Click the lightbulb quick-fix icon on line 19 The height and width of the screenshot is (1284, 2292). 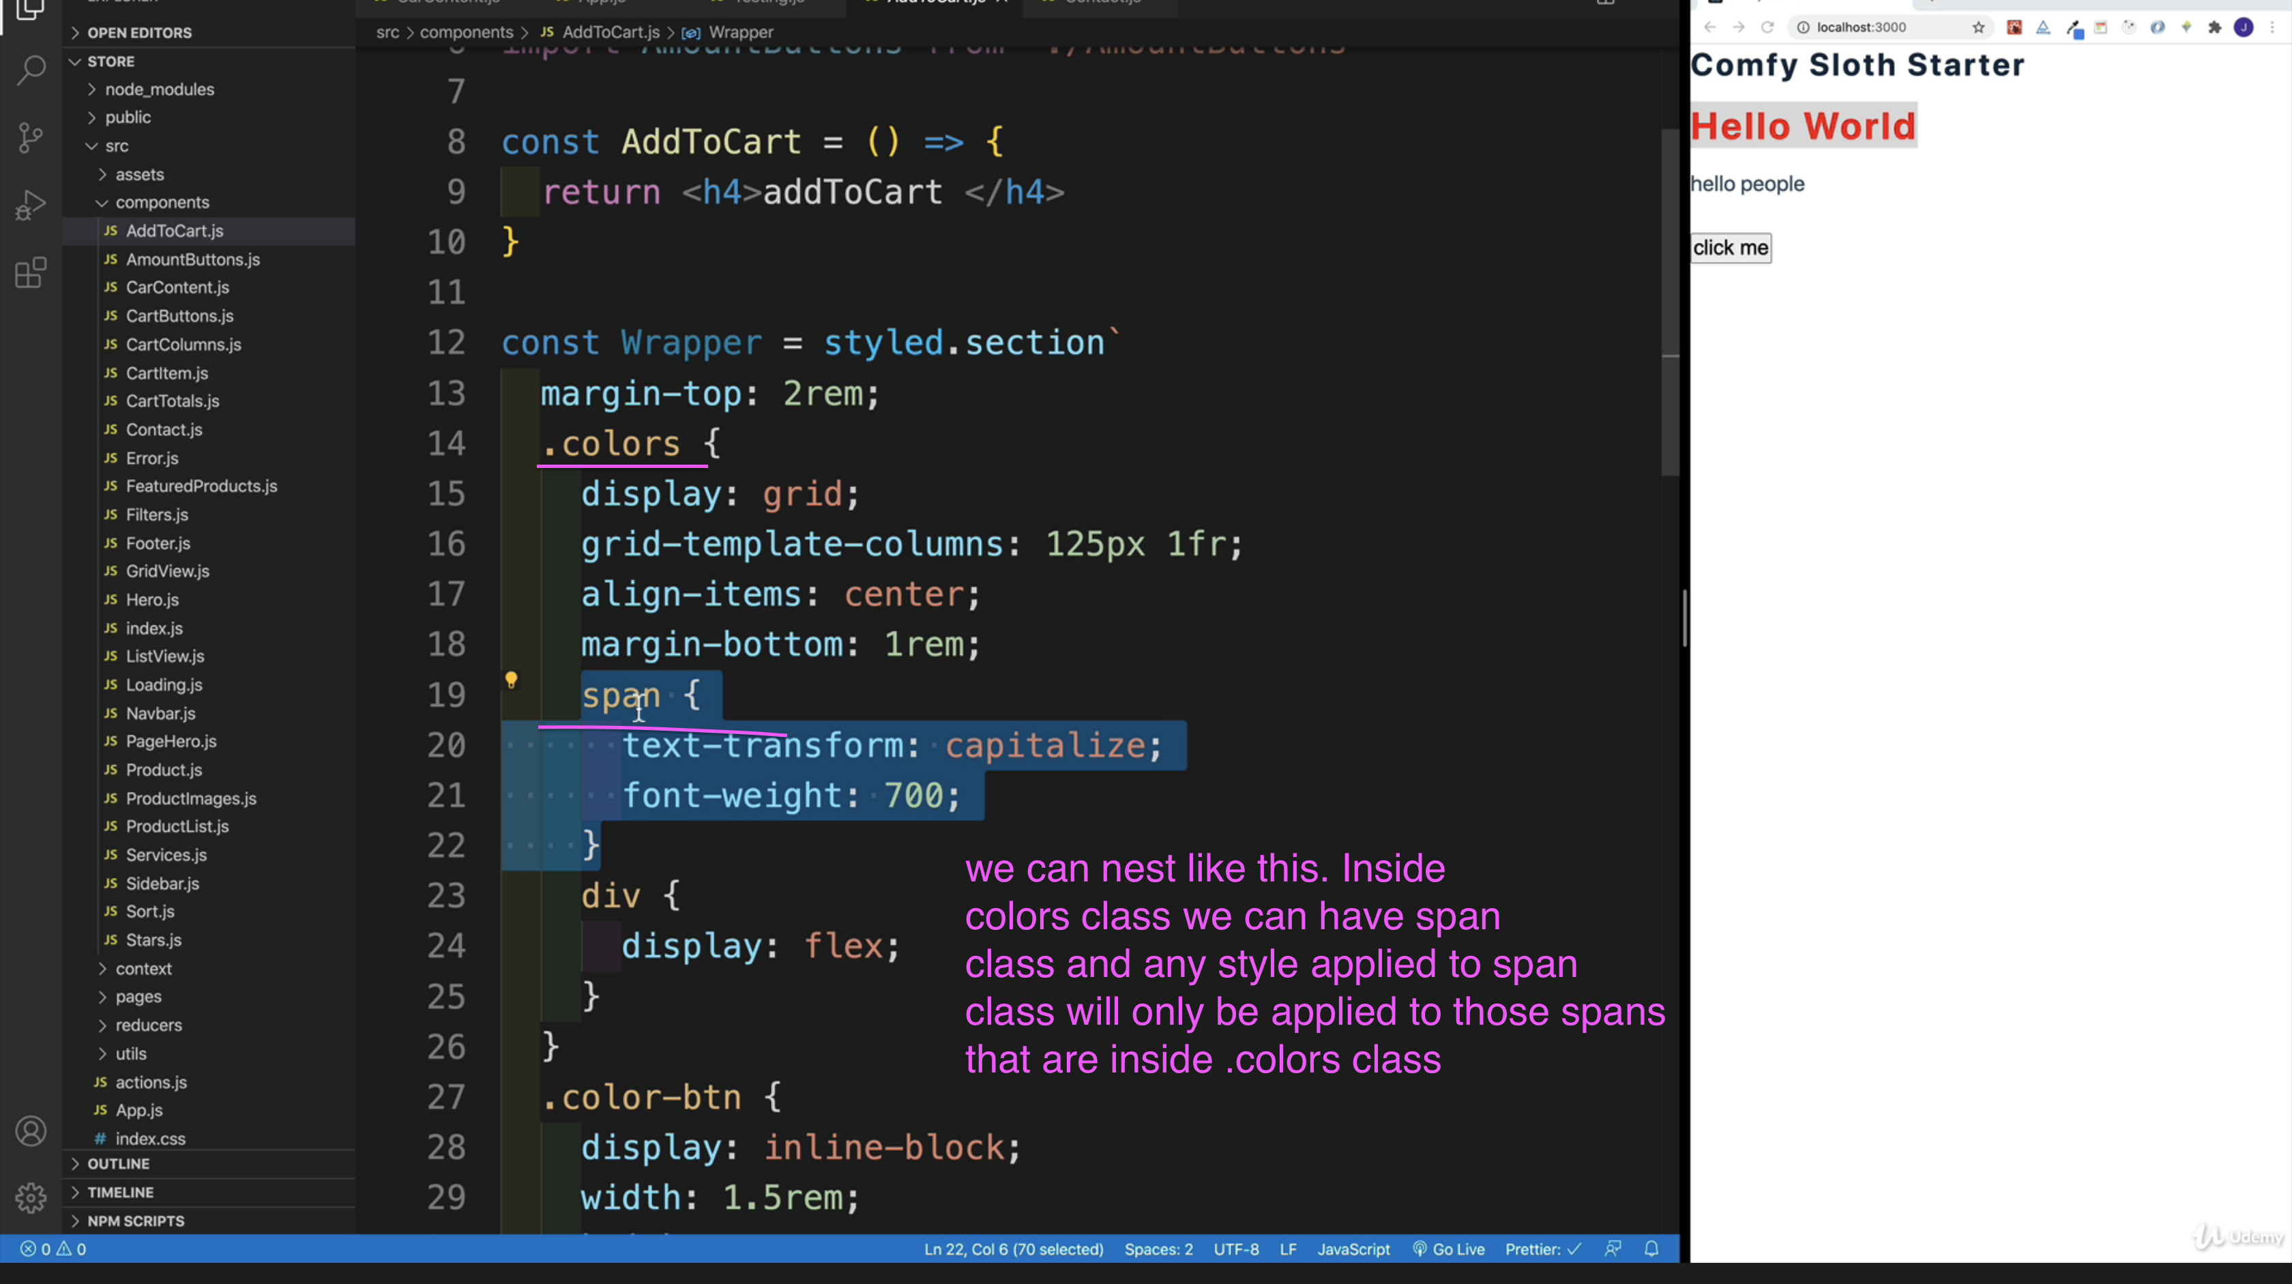[511, 681]
